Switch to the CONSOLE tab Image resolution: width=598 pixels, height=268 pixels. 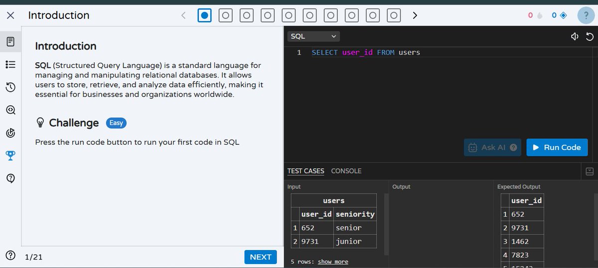click(346, 171)
